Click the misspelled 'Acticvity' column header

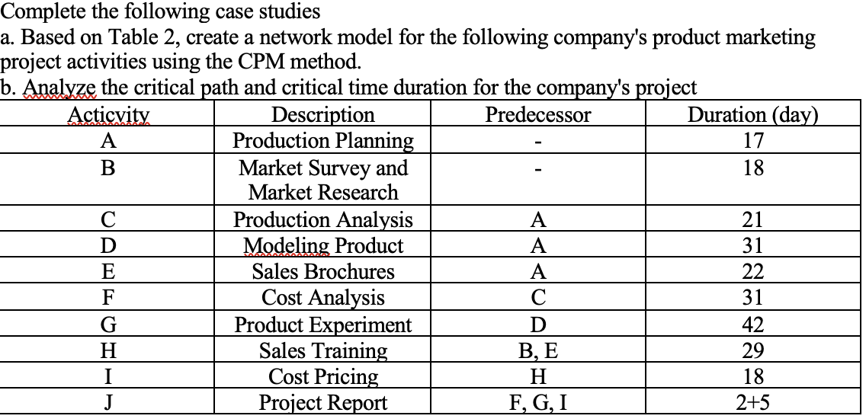click(108, 115)
